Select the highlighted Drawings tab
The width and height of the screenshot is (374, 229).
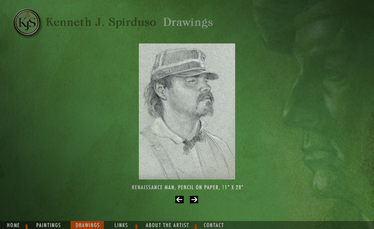tap(87, 225)
